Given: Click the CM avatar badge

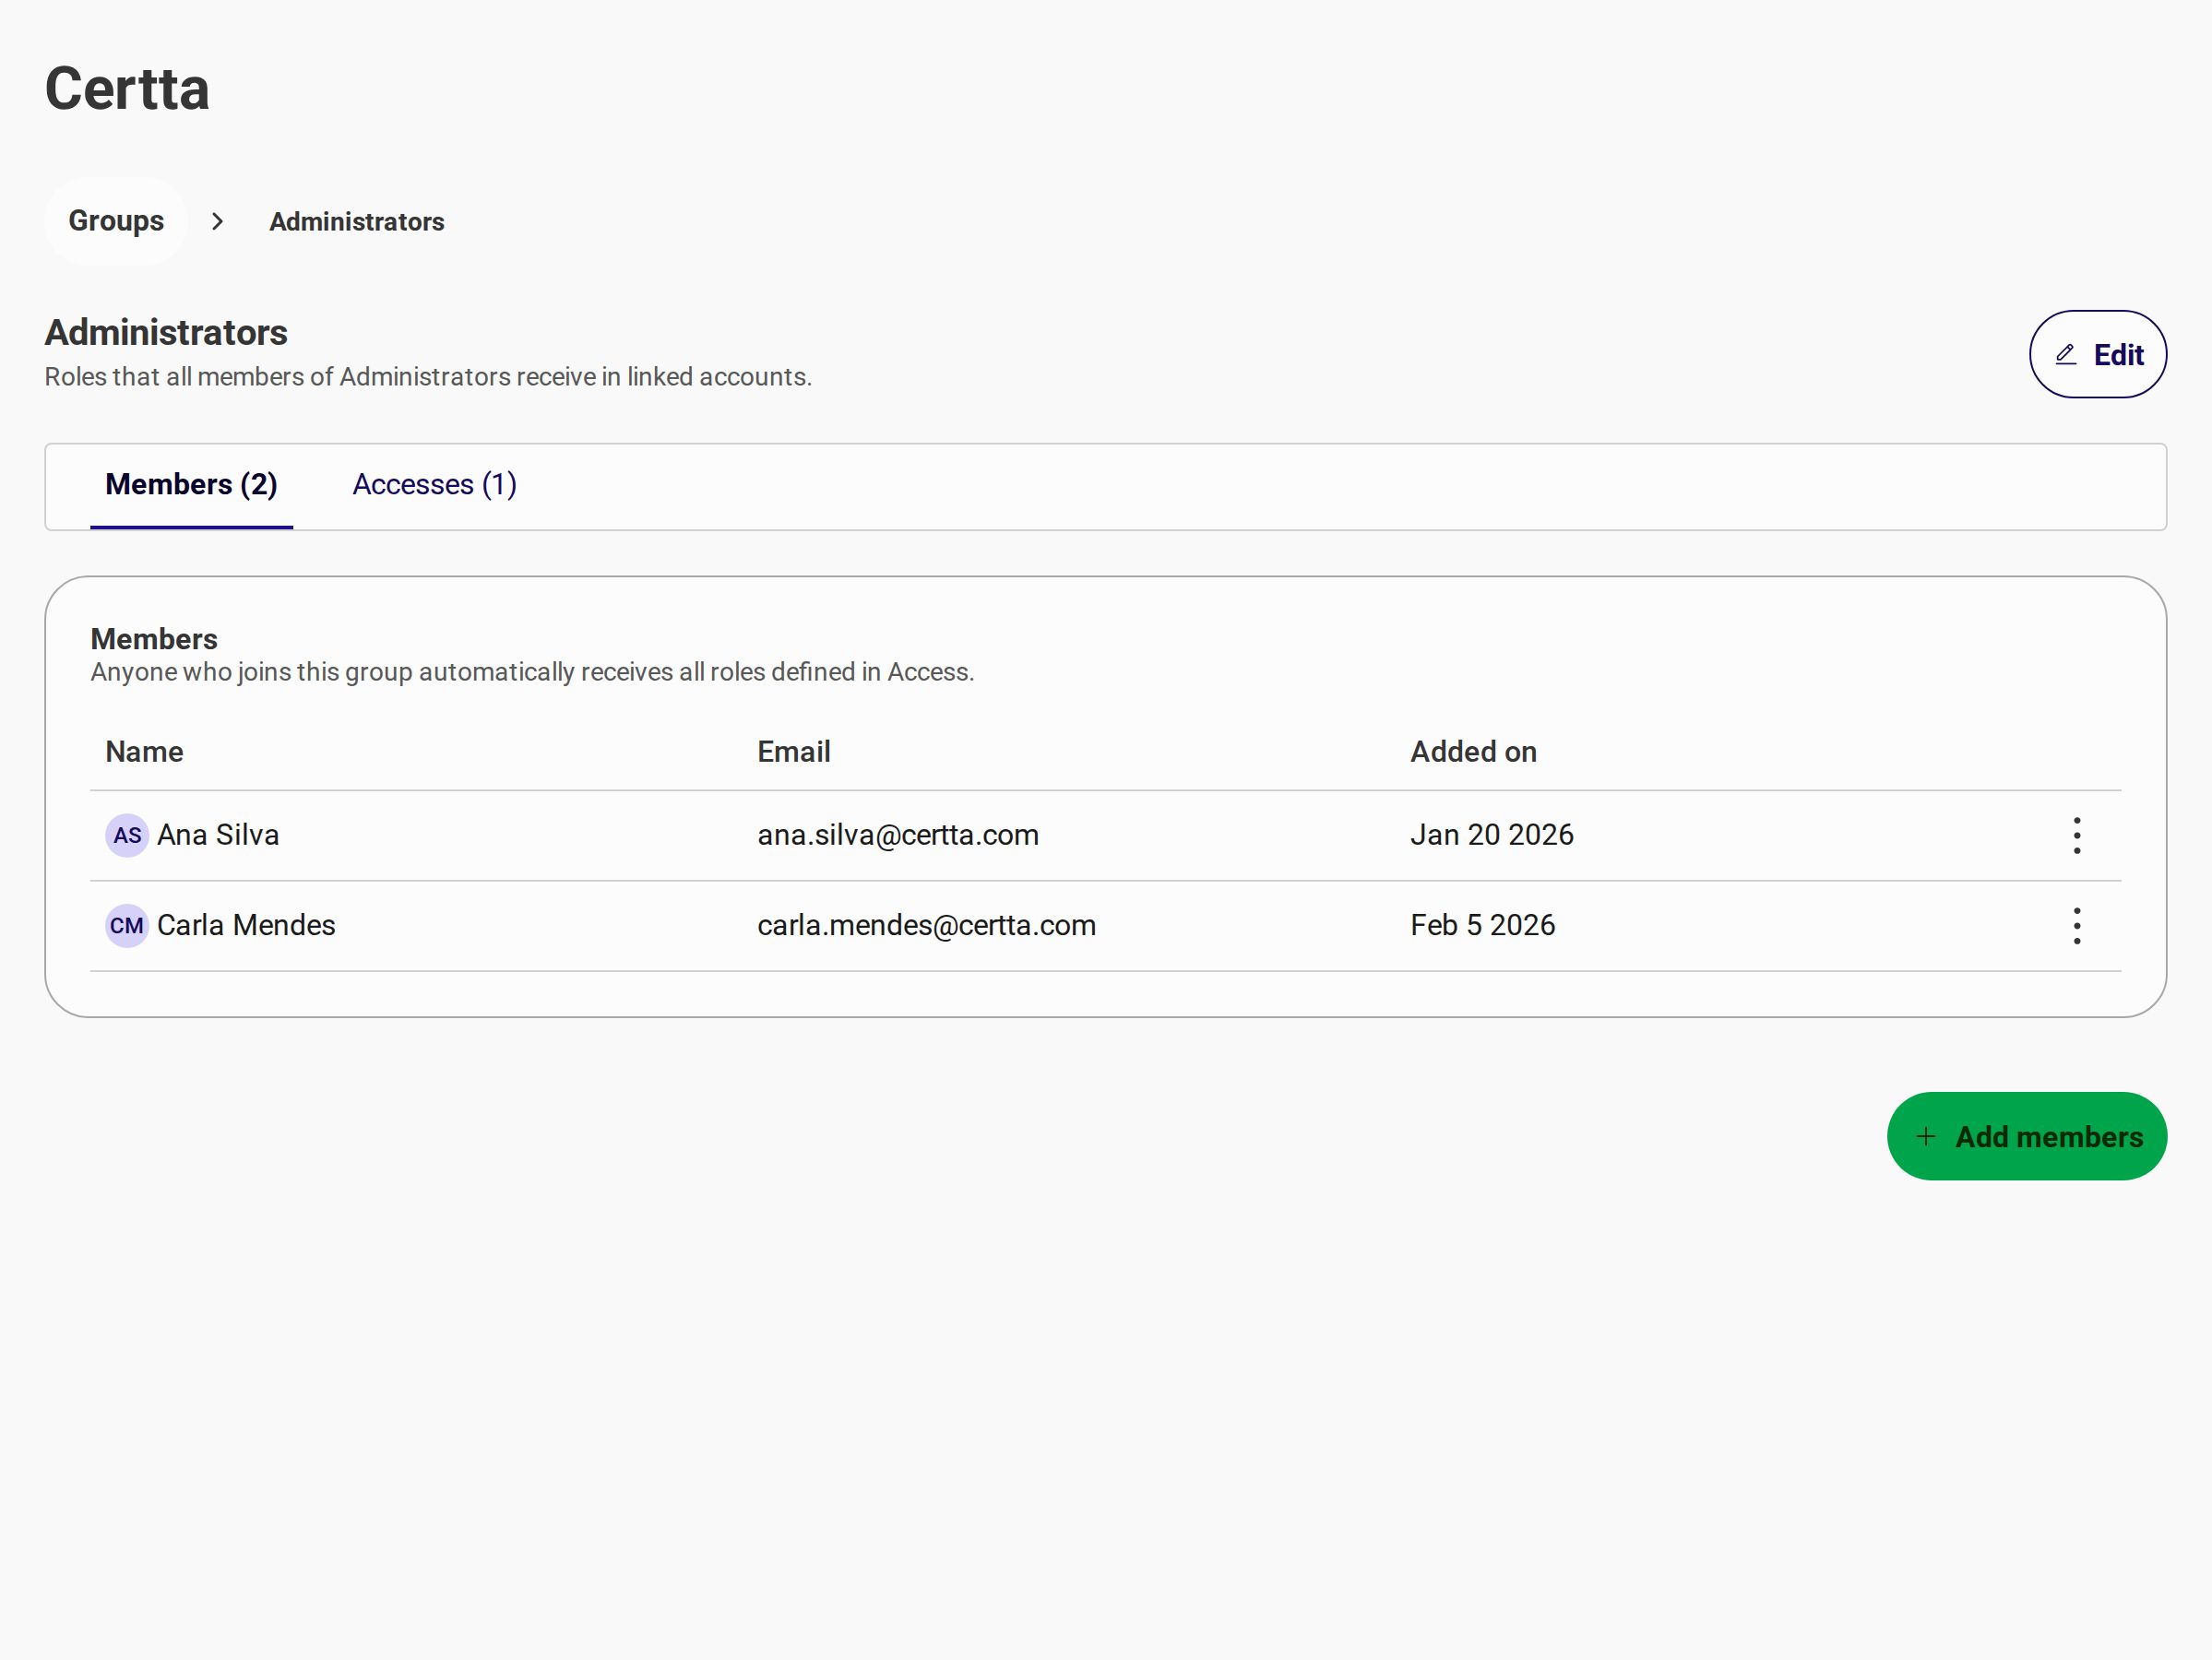Looking at the screenshot, I should tap(127, 925).
